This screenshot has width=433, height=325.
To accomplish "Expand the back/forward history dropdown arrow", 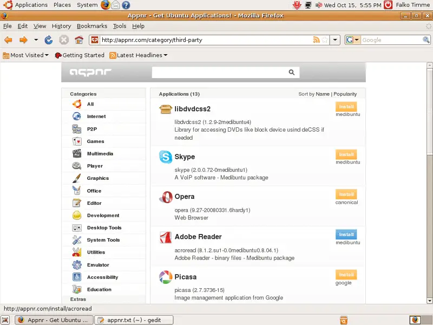I will [x=36, y=40].
